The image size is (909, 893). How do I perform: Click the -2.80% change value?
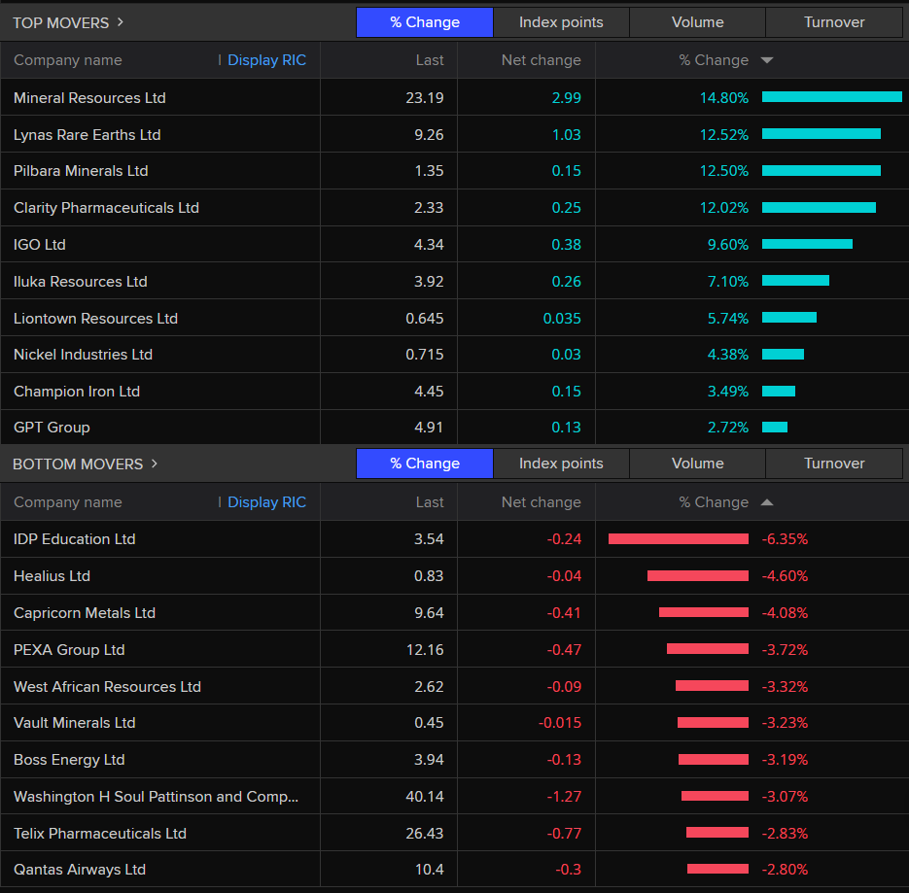tap(785, 870)
